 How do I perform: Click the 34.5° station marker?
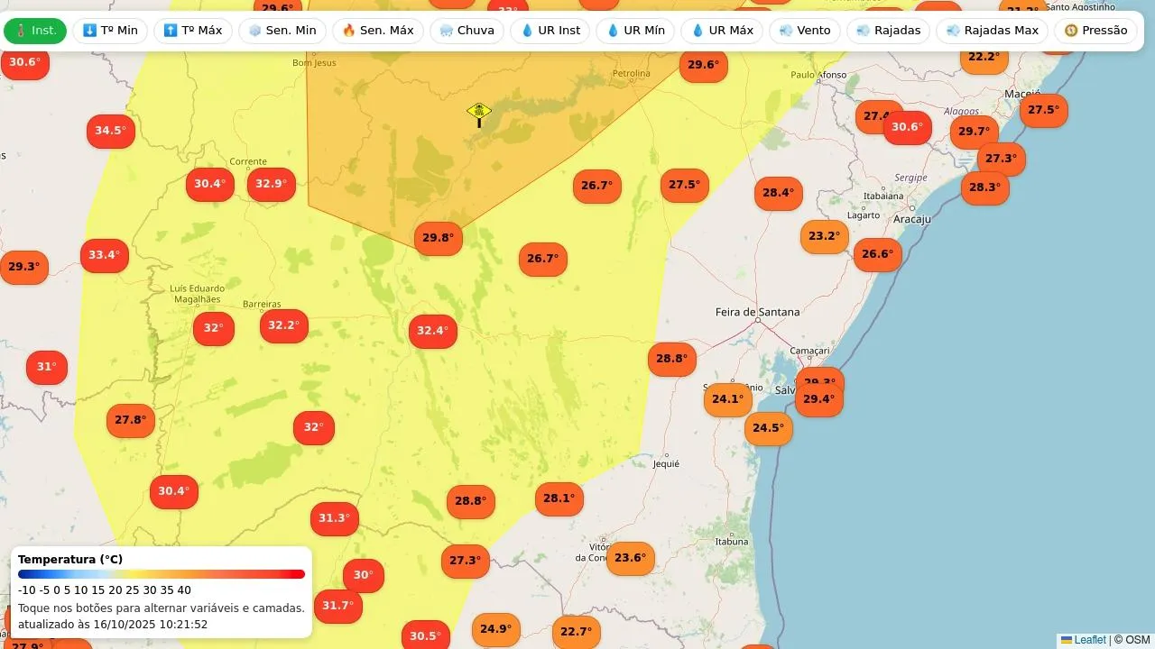click(x=110, y=131)
